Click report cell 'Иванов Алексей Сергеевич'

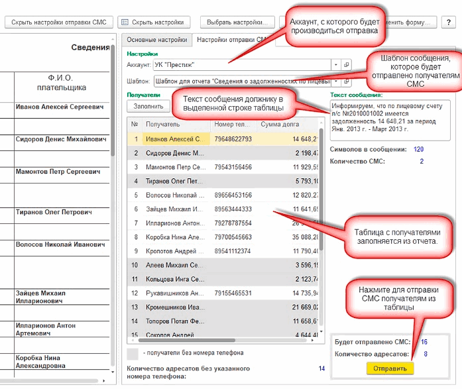coord(62,111)
